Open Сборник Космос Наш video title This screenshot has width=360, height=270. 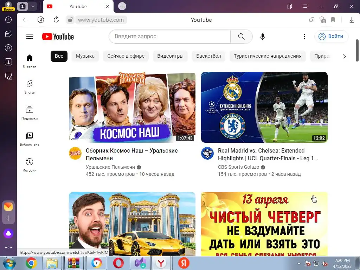coord(132,154)
